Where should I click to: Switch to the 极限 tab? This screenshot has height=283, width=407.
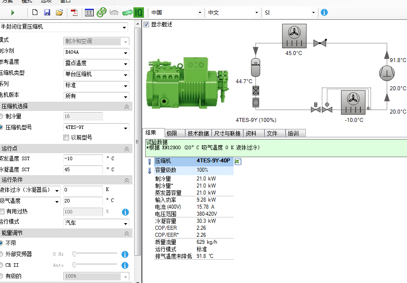coord(175,133)
